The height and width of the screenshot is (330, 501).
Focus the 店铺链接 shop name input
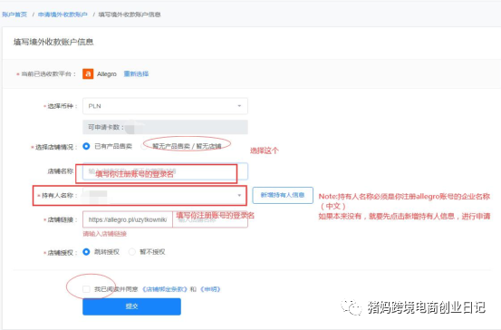[210, 219]
